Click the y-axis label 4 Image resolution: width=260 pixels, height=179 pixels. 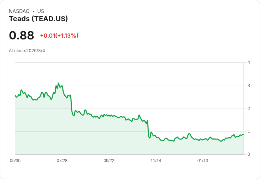(249, 63)
